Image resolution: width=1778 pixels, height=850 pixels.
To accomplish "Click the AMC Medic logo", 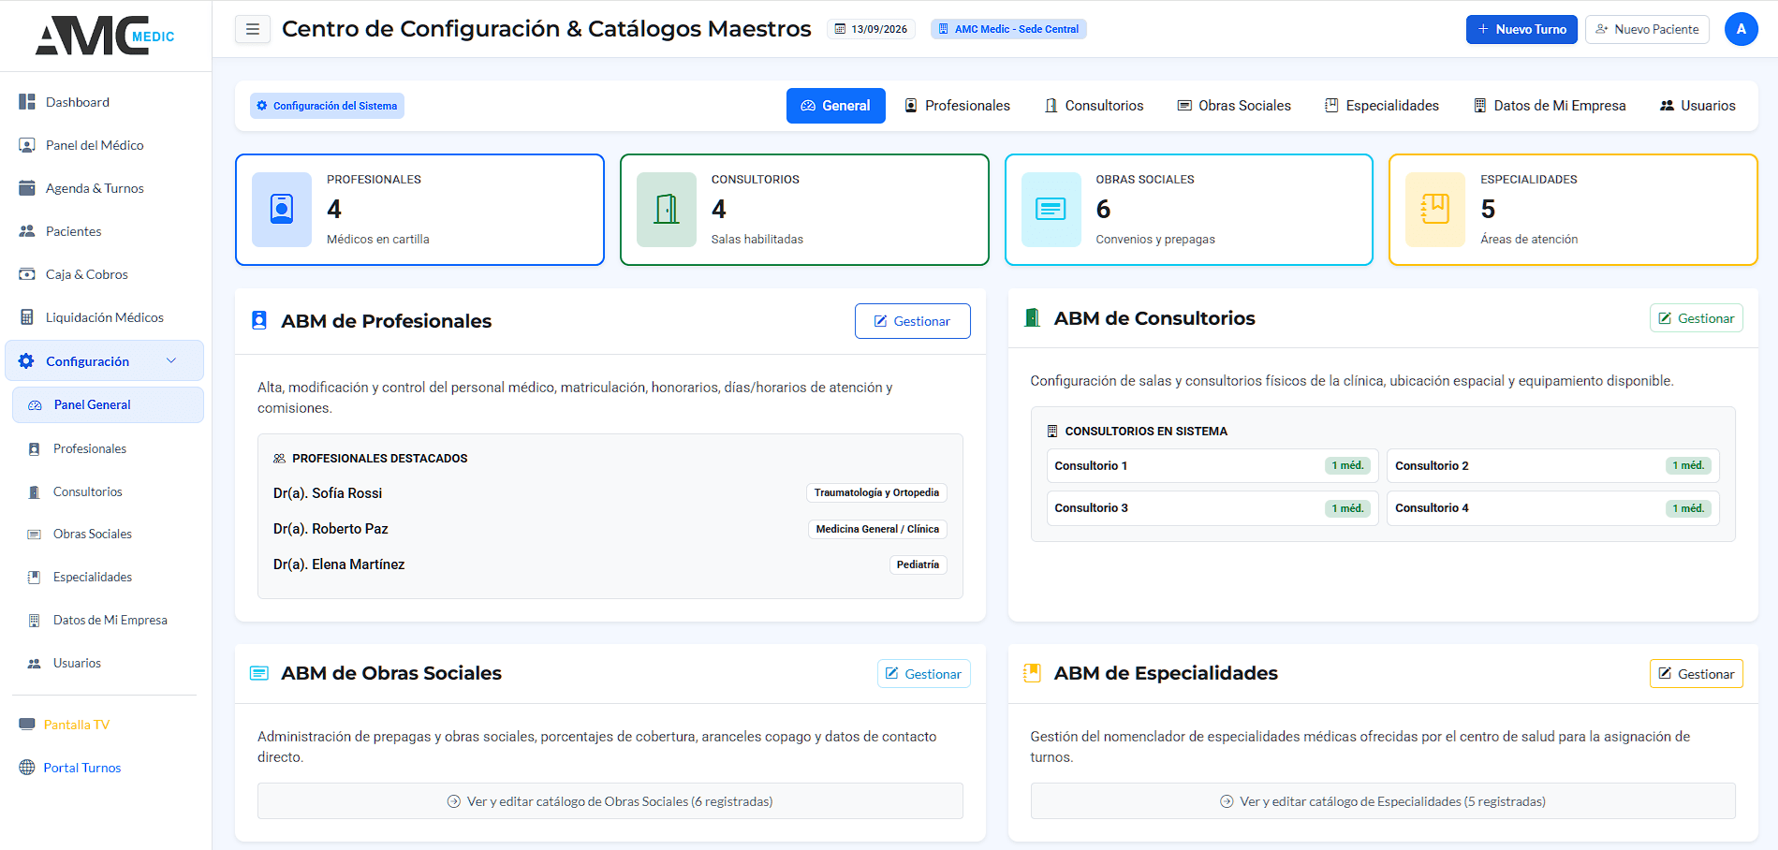I will [x=105, y=36].
